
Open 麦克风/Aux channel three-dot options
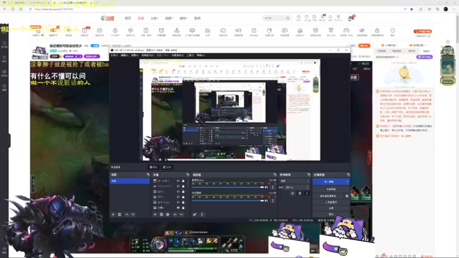pyautogui.click(x=273, y=187)
